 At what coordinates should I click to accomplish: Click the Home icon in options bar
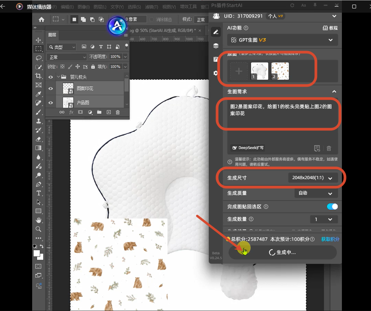pyautogui.click(x=41, y=20)
